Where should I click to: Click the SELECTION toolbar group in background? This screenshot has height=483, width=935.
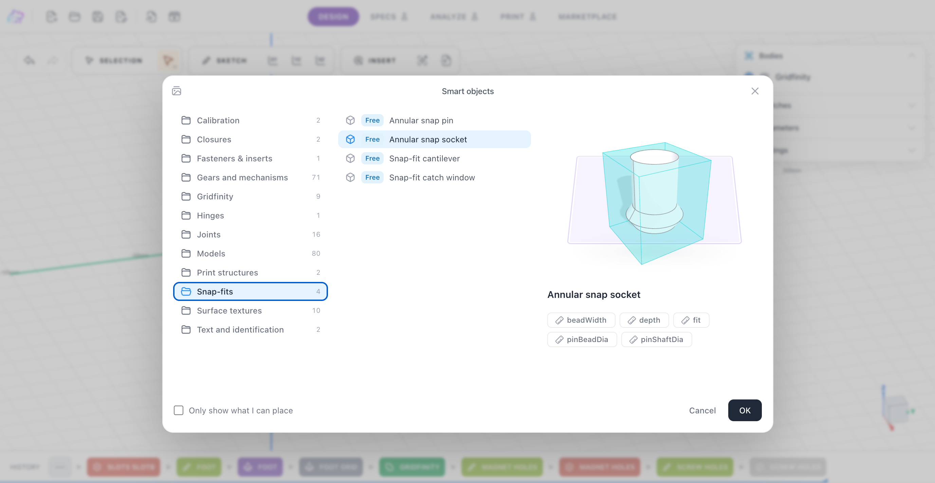coord(114,60)
